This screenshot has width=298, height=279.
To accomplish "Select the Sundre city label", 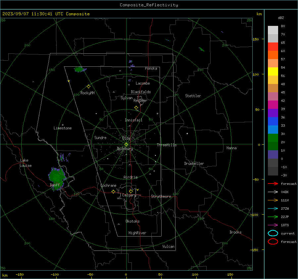I will (100, 137).
